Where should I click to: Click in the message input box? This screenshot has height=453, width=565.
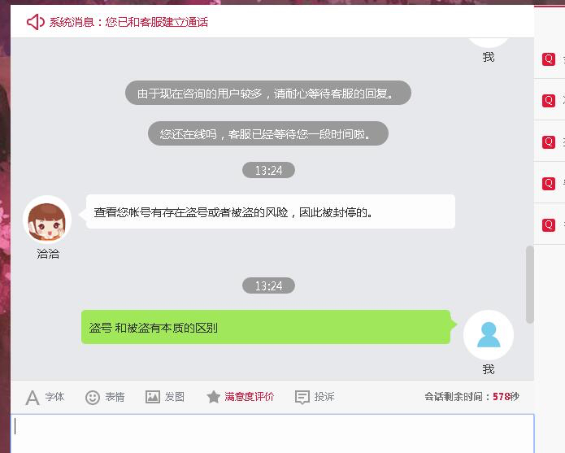[272, 433]
